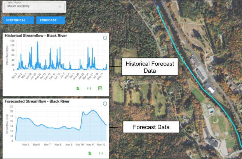
Task: Click the Nov 5 label on the forecast axis
Action: point(26,145)
